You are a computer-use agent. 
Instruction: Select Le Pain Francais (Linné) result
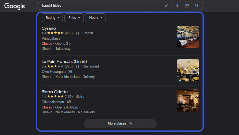64,62
